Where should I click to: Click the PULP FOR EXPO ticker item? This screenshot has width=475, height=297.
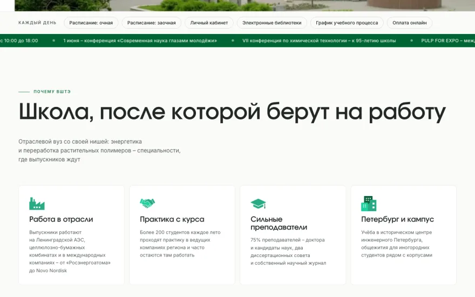pyautogui.click(x=448, y=40)
